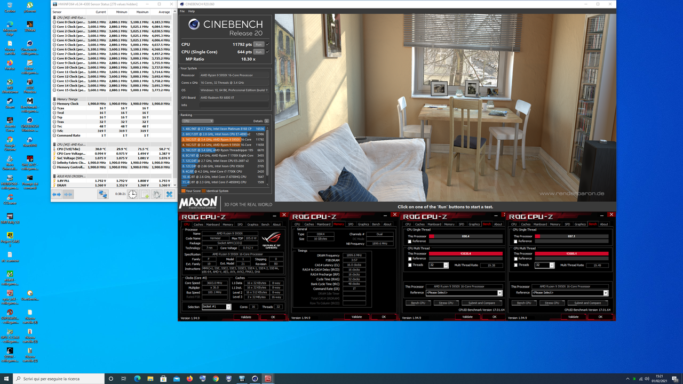Screen dimensions: 683x384
Task: Check Reference under CPU Multi Thread
Action: coord(409,259)
